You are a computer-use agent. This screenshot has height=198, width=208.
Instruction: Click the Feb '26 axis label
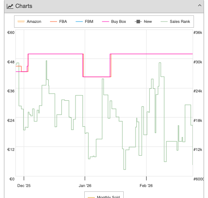click(146, 186)
